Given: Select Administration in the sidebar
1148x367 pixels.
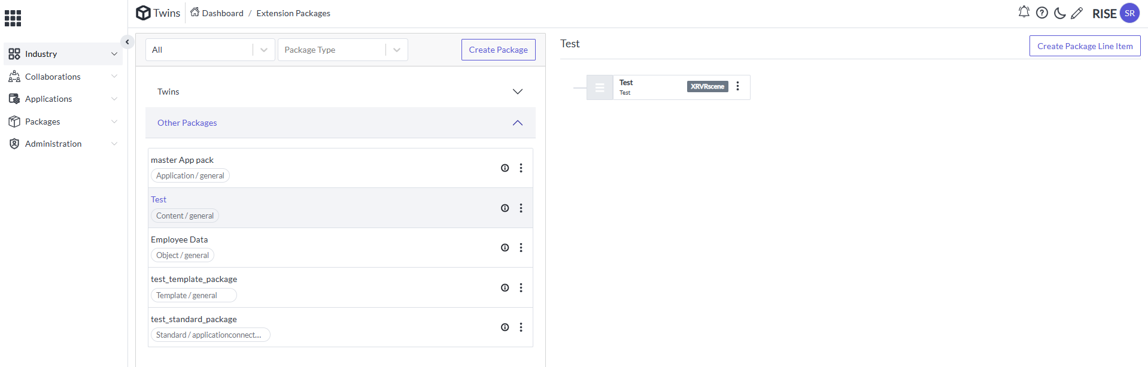Looking at the screenshot, I should coord(63,144).
